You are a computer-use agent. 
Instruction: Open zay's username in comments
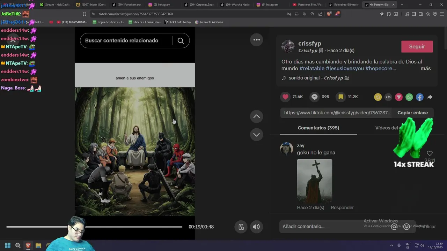pos(301,146)
